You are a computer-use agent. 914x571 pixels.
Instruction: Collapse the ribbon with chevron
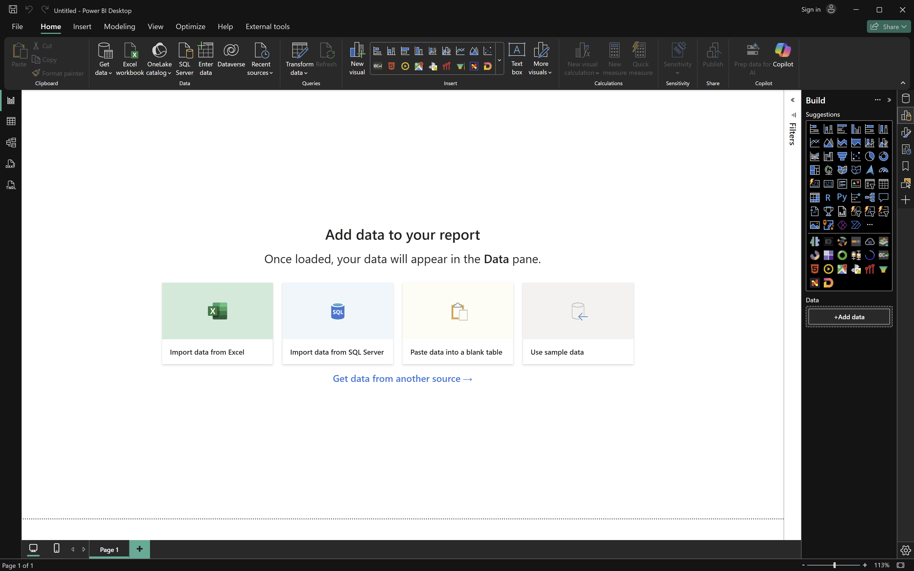click(x=903, y=83)
